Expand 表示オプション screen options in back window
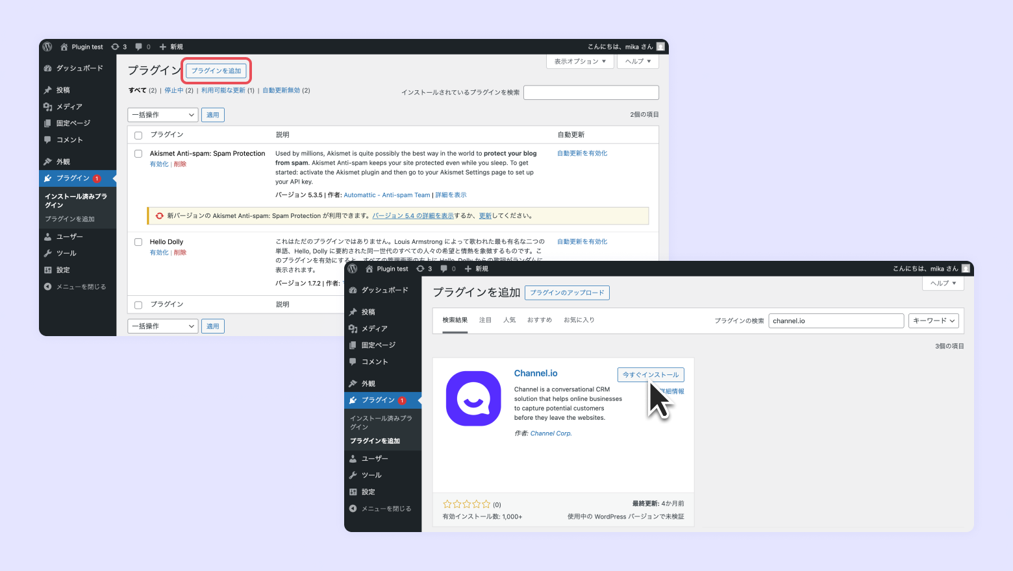Image resolution: width=1013 pixels, height=571 pixels. (x=580, y=61)
